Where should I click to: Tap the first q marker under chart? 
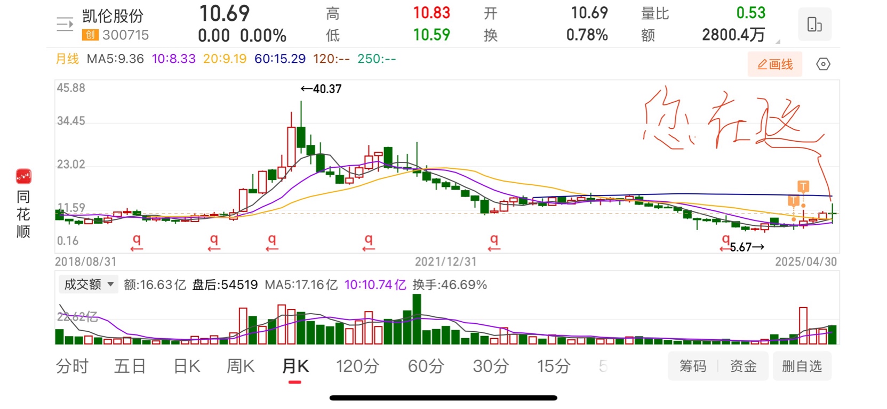tap(137, 242)
